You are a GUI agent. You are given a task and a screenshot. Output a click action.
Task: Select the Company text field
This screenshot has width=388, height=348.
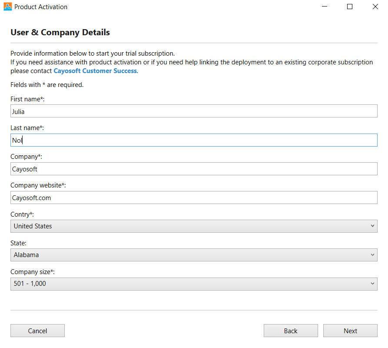coord(194,169)
